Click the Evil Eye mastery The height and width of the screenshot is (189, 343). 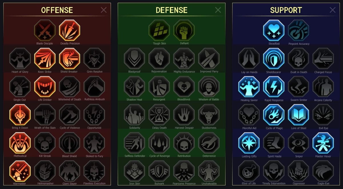(x=323, y=115)
